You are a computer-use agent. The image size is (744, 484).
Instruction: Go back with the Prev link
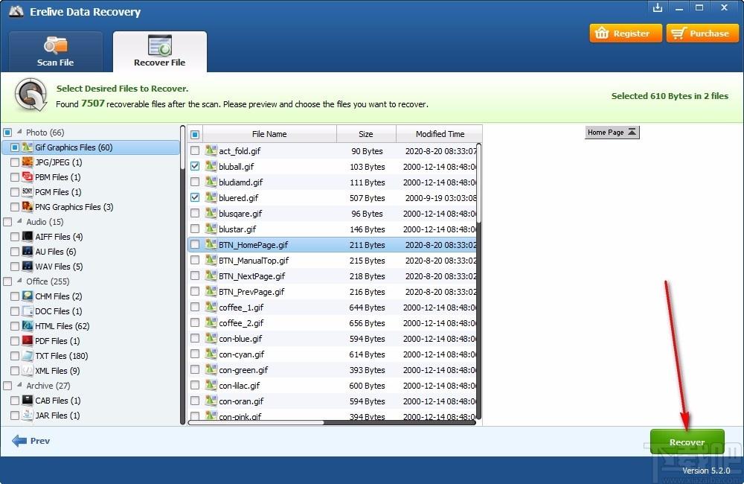40,441
